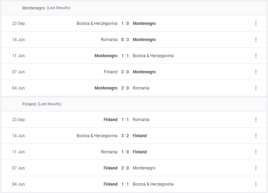The image size is (268, 193).
Task: Open three-dot menu in Montenegro section's Finland 2:0 row
Action: click(x=256, y=72)
